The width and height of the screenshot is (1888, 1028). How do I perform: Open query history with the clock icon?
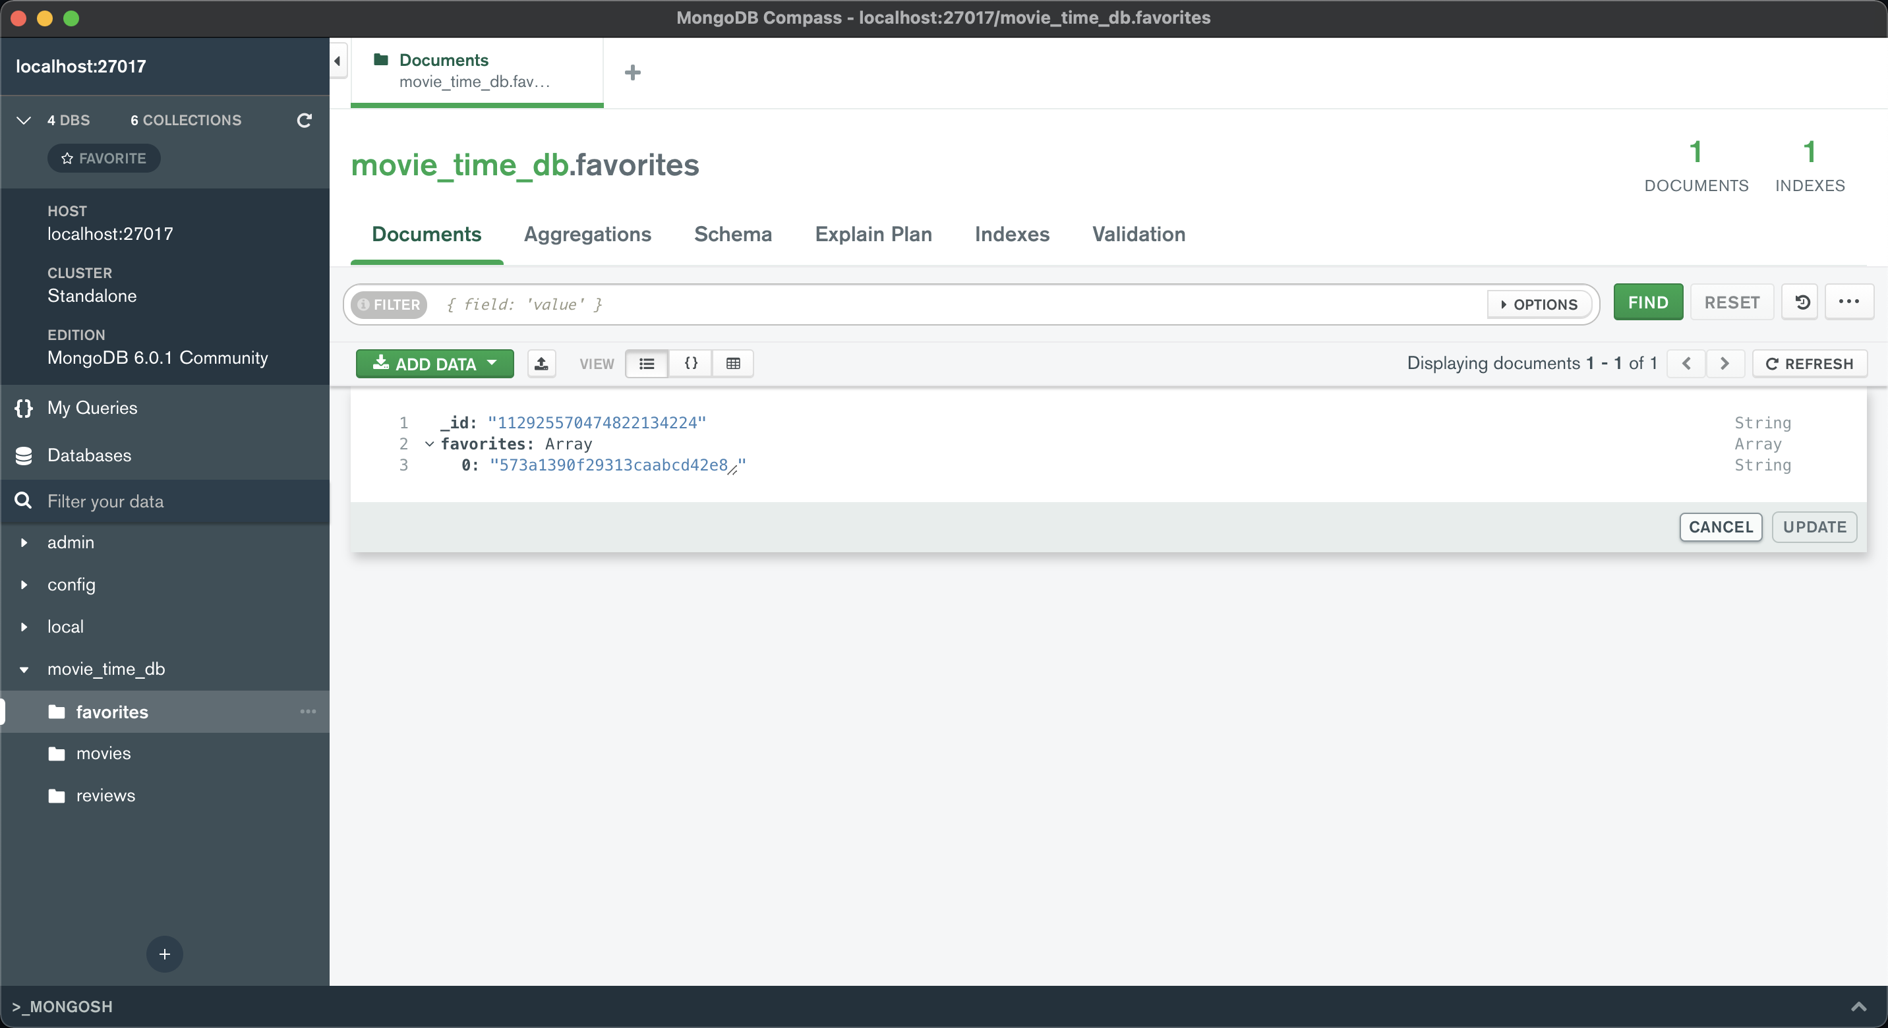(1802, 302)
